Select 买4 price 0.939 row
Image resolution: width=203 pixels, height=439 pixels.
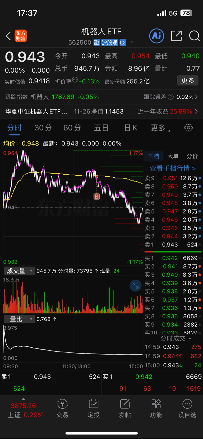173,283
